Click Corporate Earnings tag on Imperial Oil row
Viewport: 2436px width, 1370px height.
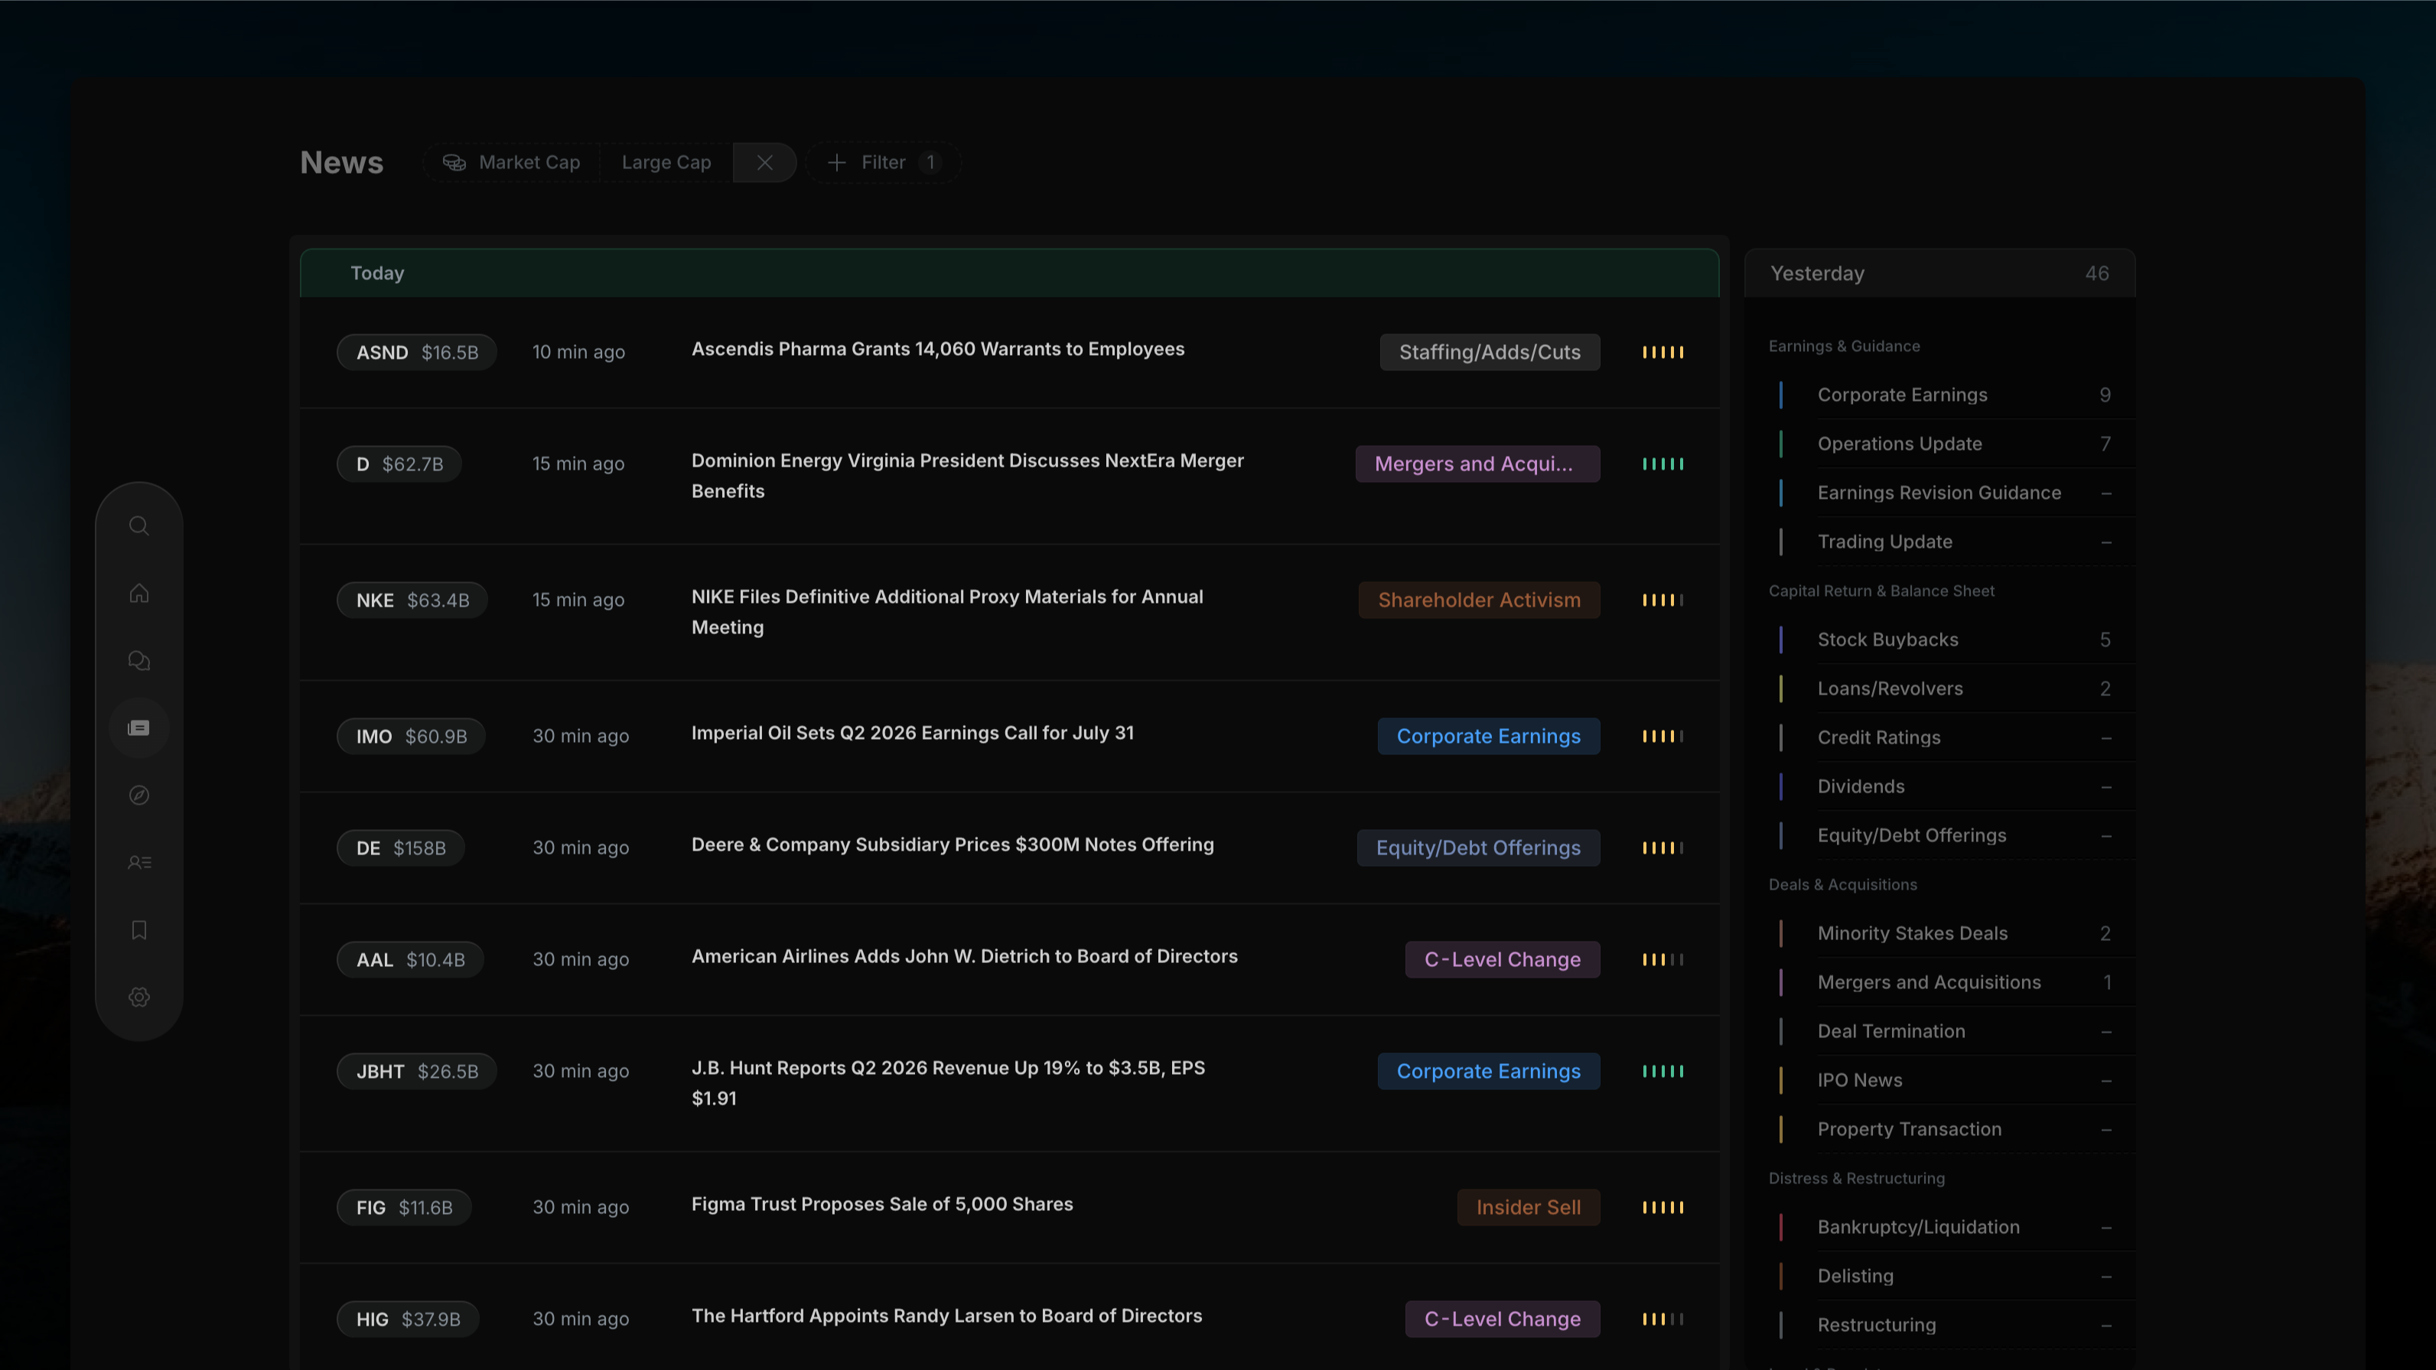pyautogui.click(x=1489, y=737)
